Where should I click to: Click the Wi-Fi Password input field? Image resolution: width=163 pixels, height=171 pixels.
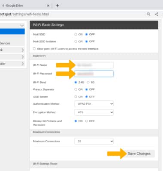pos(94,74)
